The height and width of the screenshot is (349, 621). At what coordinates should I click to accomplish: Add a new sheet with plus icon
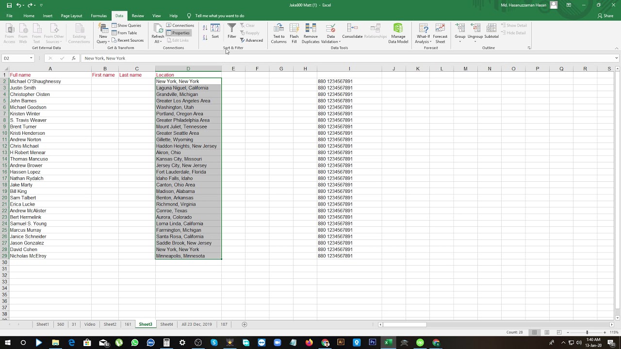(245, 324)
